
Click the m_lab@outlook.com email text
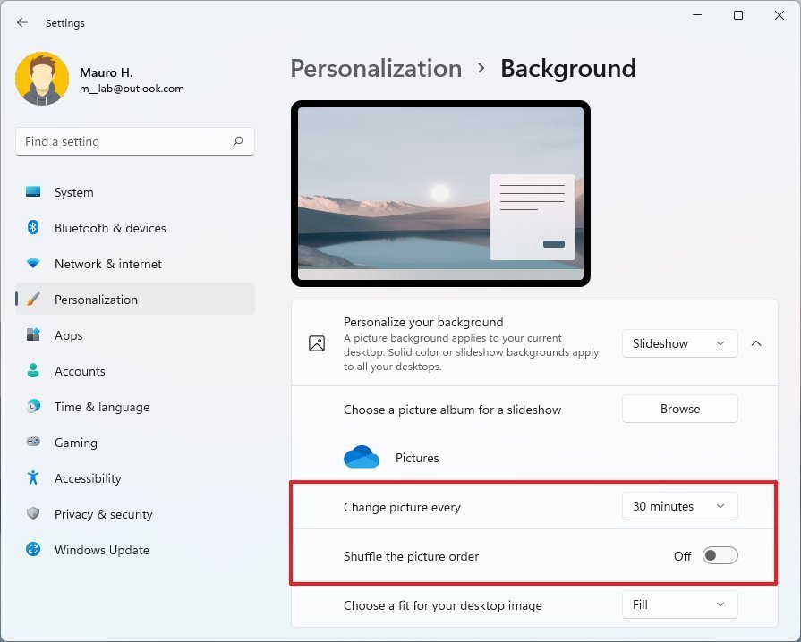[x=132, y=89]
